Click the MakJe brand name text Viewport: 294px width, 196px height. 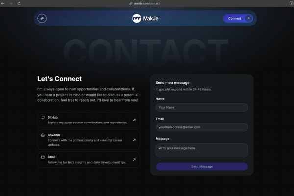tap(150, 19)
